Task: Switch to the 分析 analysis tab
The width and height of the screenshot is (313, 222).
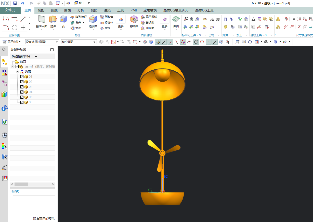Action: click(81, 10)
